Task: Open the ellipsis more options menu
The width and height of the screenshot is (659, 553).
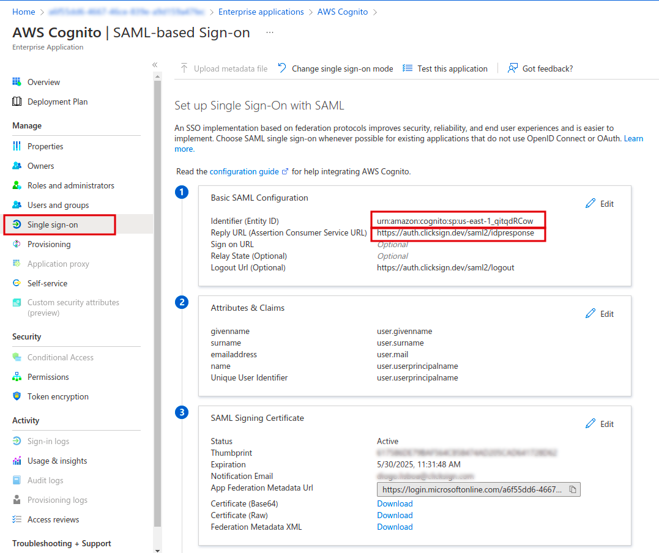Action: (x=270, y=32)
